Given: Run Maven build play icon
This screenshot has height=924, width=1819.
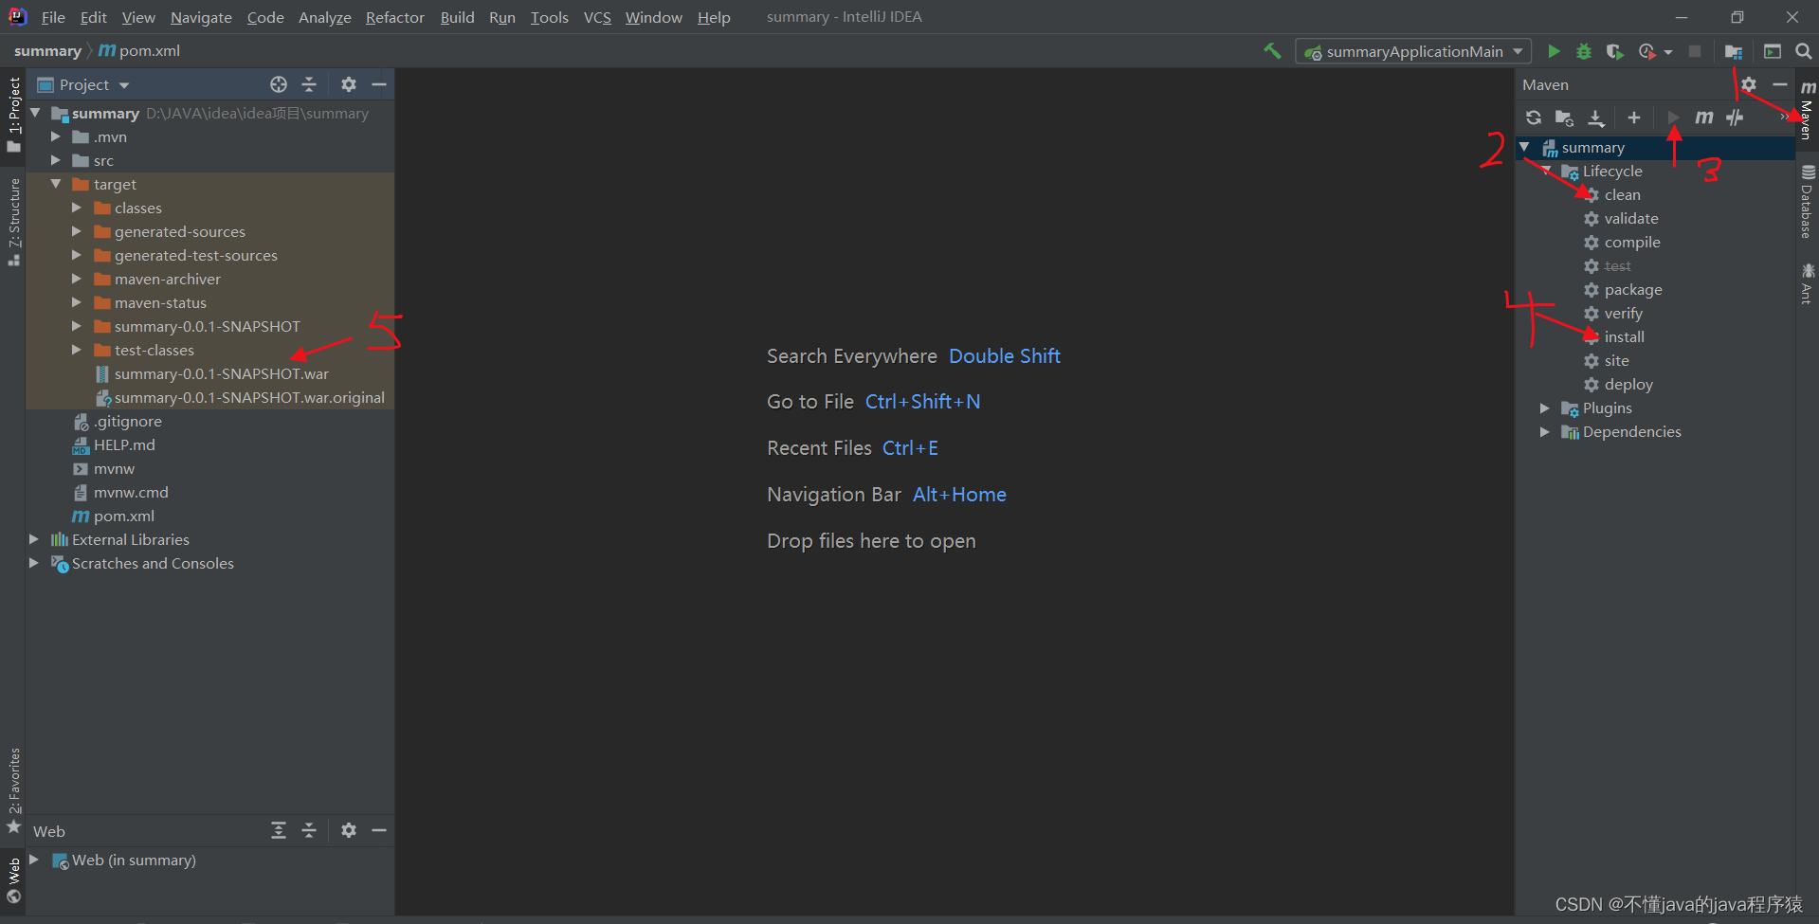Looking at the screenshot, I should [1673, 118].
